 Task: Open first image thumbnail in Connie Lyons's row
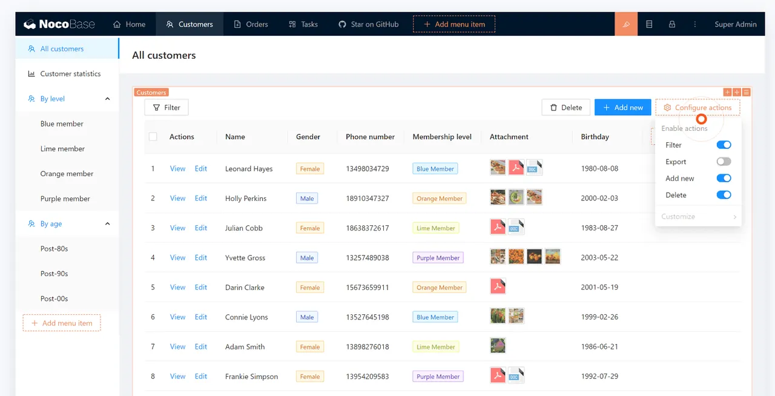498,316
